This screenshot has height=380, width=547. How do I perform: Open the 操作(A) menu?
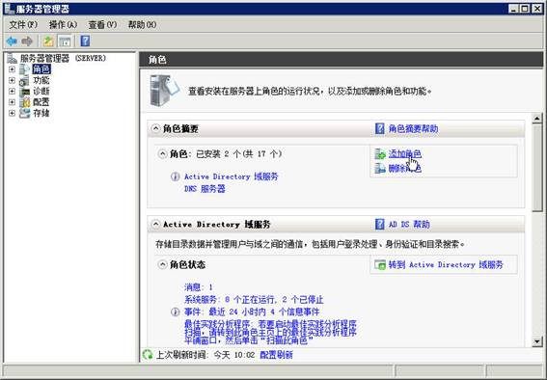pos(63,25)
